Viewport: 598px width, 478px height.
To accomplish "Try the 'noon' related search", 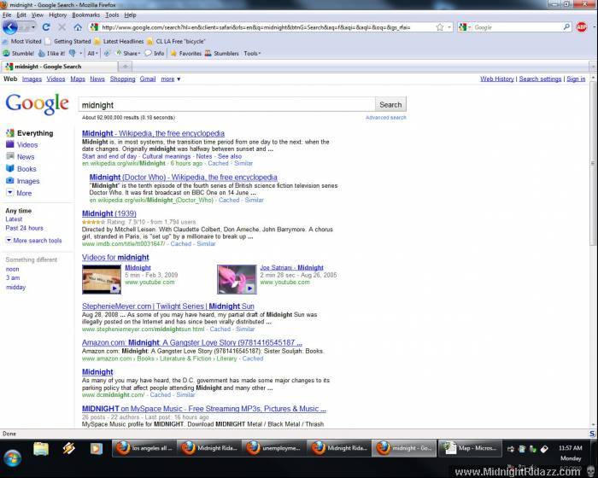I will coord(12,269).
